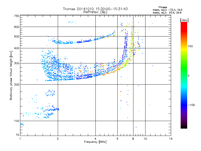Click the colorbar label '-100'

[191, 105]
